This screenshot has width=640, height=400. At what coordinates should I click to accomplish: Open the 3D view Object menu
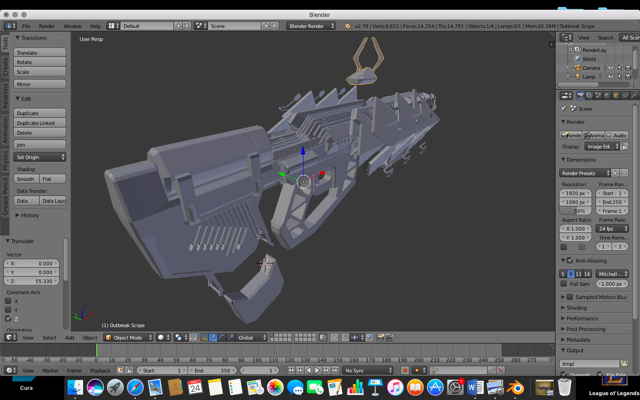[90, 337]
